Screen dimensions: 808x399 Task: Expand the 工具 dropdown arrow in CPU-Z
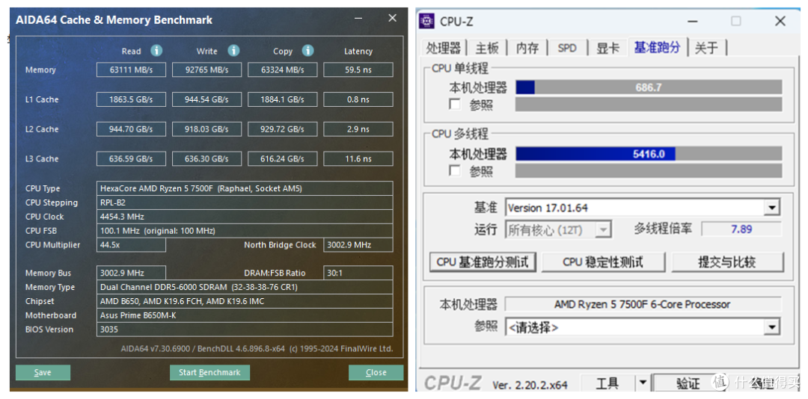(643, 383)
